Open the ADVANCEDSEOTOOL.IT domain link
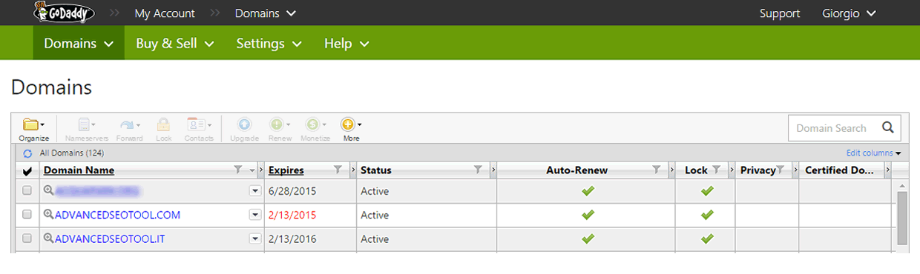920x274 pixels. [110, 238]
